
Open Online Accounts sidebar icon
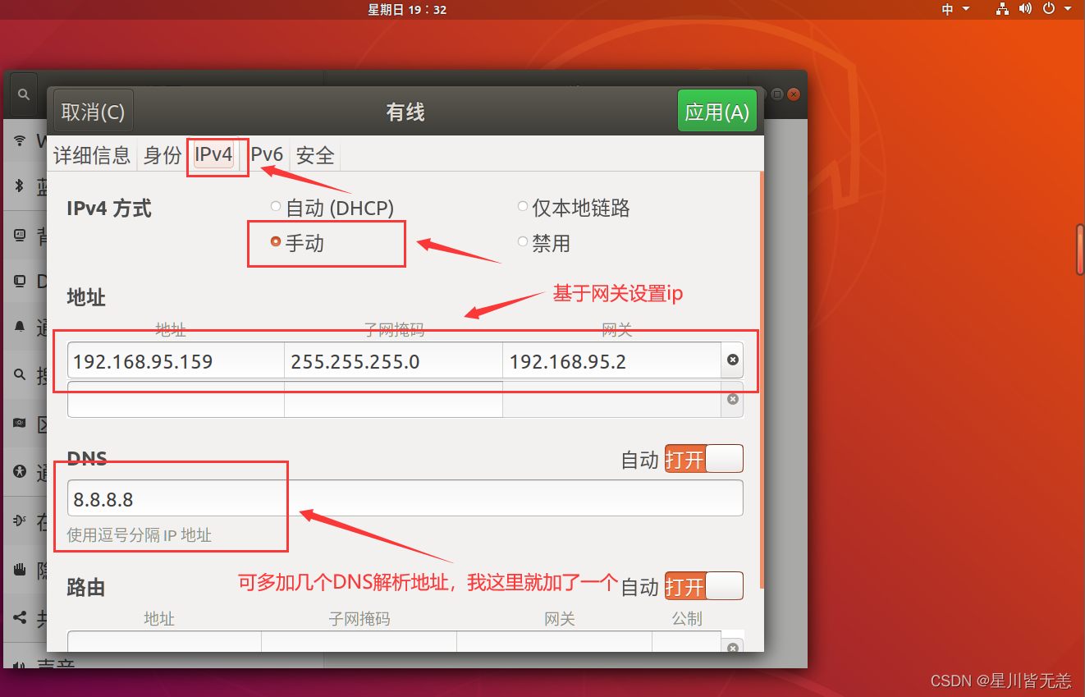[x=21, y=520]
